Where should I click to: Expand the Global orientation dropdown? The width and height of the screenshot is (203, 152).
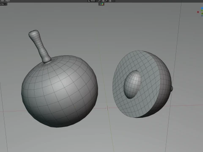93,1
